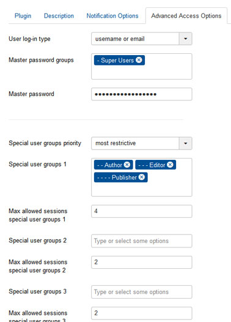Click Max allowed sessions groups 2 field
This screenshot has height=322, width=231.
coord(142,262)
